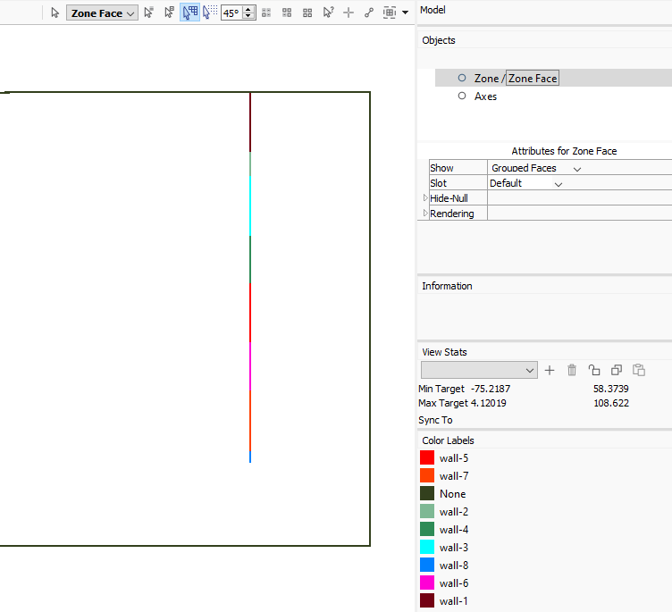Paste view with clipboard icon

[639, 370]
